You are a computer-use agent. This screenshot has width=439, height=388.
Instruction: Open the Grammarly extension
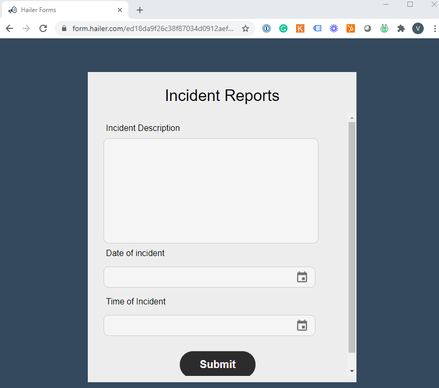(x=283, y=28)
